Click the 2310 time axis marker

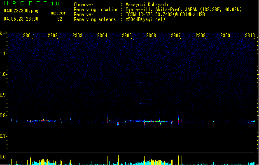tap(250, 35)
